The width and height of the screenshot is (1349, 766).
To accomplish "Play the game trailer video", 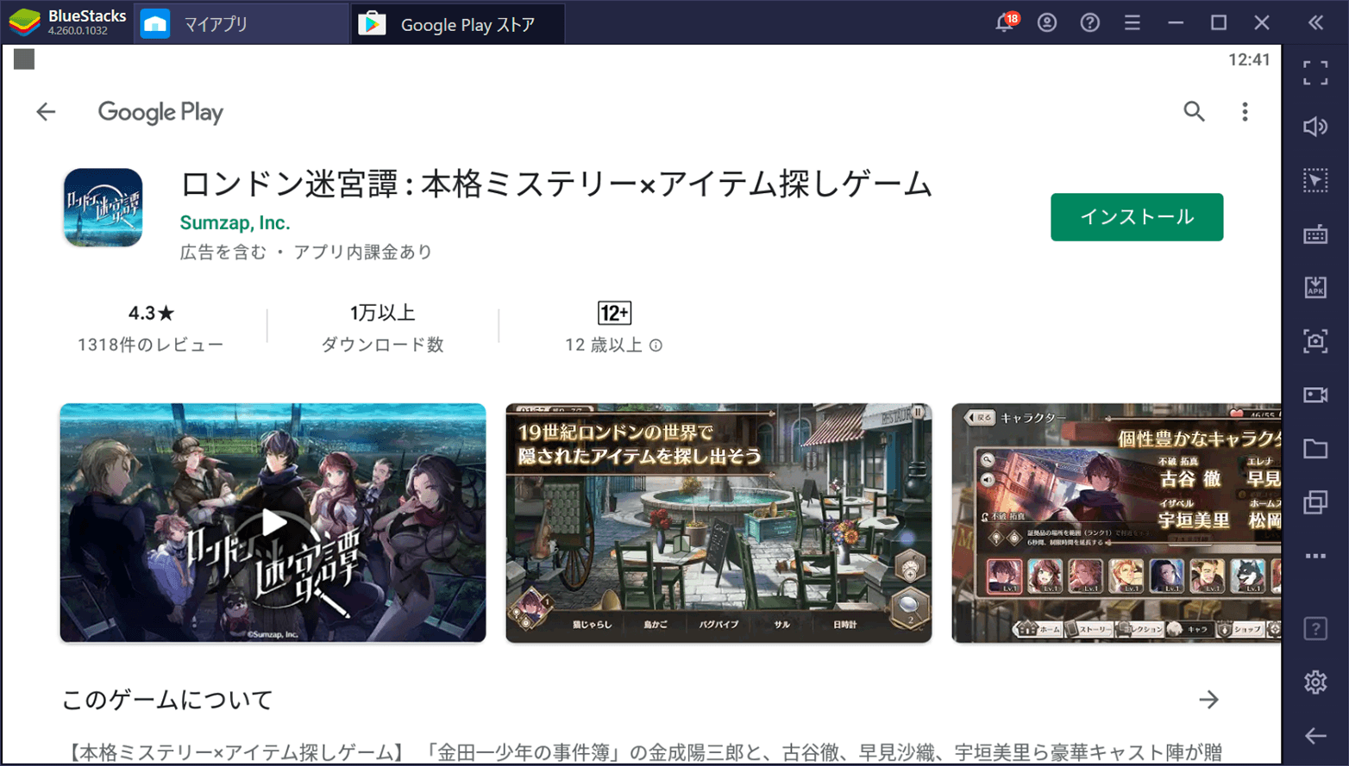I will [x=273, y=522].
